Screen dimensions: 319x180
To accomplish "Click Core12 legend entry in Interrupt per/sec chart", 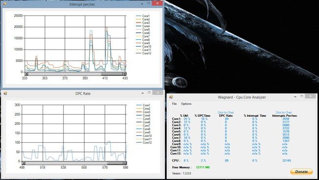I will click(144, 53).
